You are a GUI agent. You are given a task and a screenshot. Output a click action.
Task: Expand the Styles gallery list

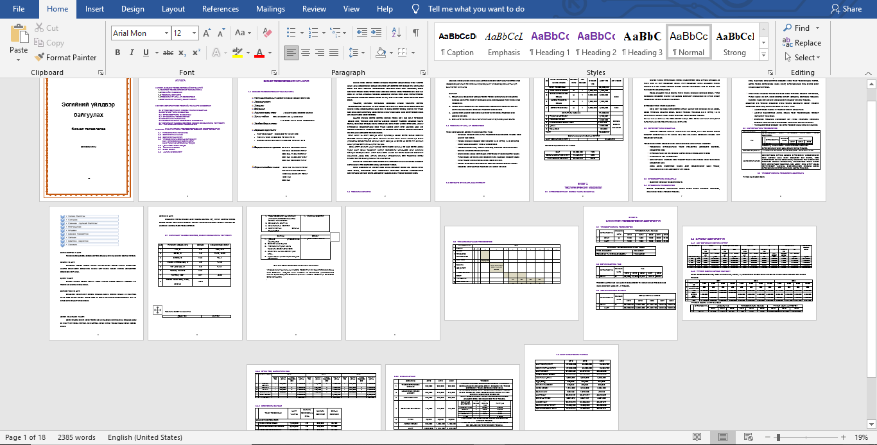[763, 55]
